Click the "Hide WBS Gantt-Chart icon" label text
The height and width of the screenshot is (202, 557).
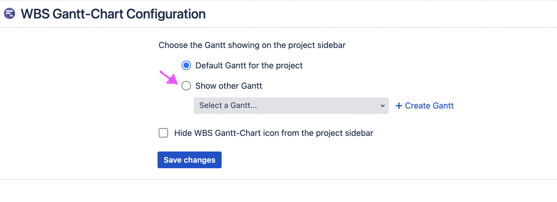pos(273,133)
